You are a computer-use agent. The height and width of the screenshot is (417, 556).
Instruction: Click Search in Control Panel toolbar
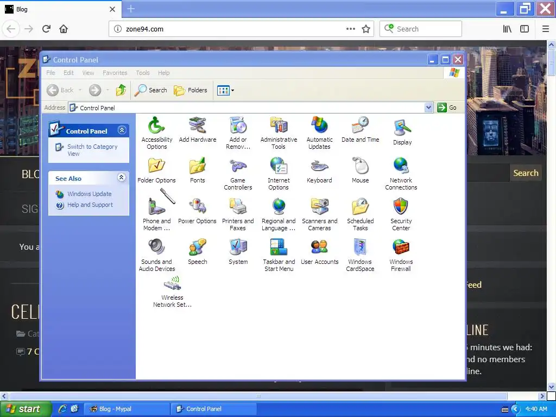tap(151, 90)
